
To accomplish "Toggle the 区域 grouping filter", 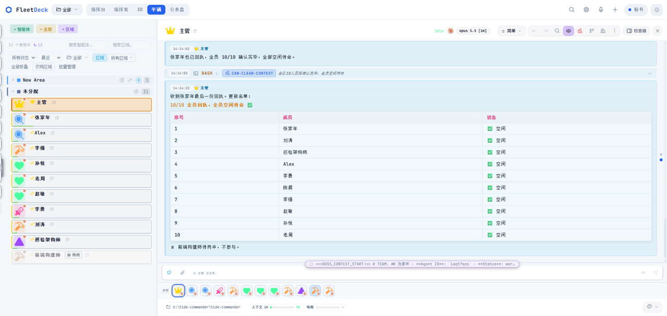I will click(100, 58).
